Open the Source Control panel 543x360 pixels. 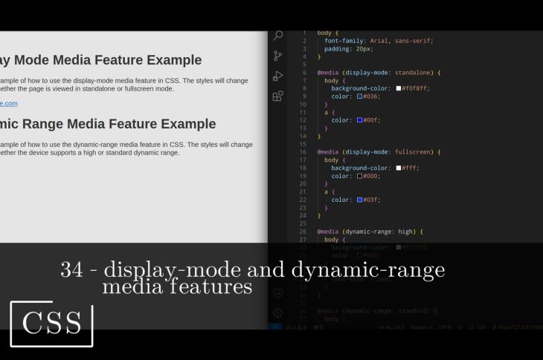coord(278,56)
